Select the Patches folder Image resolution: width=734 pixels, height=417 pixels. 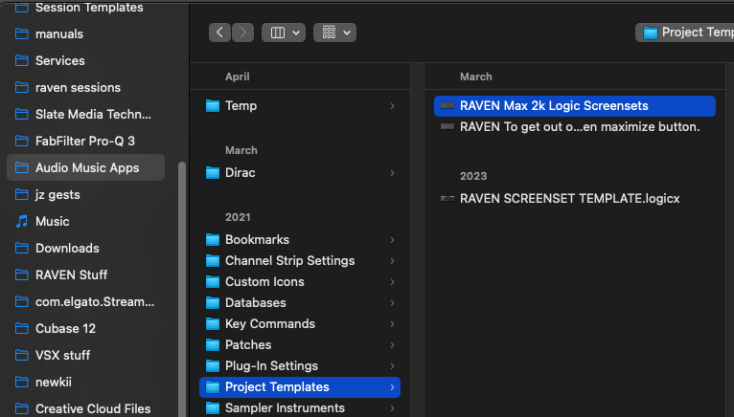300,345
